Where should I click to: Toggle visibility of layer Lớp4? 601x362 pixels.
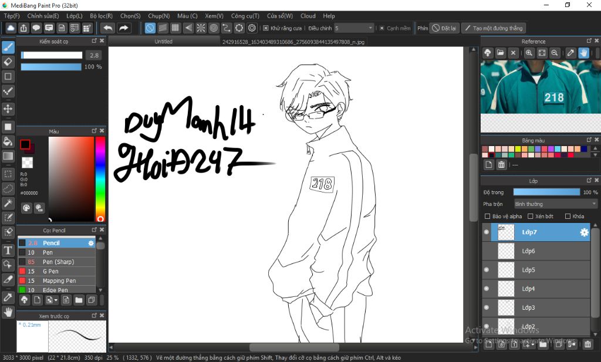pos(487,289)
